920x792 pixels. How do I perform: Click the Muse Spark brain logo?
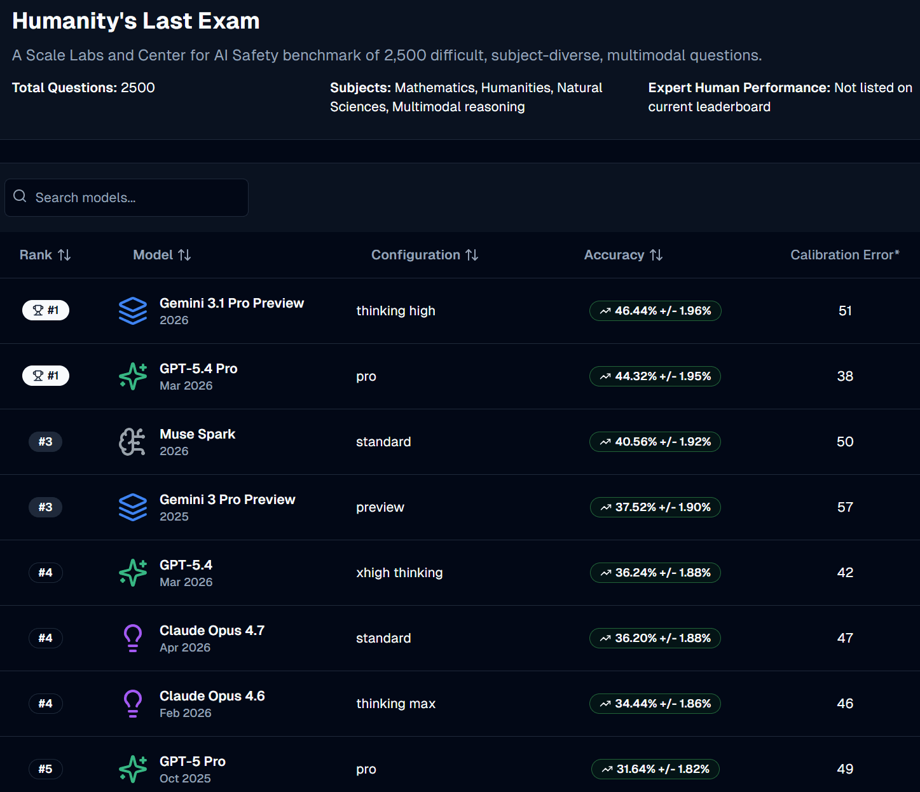coord(133,442)
